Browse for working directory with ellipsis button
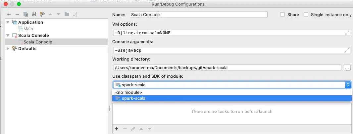Viewport: 353px width, 134px height. (347, 67)
